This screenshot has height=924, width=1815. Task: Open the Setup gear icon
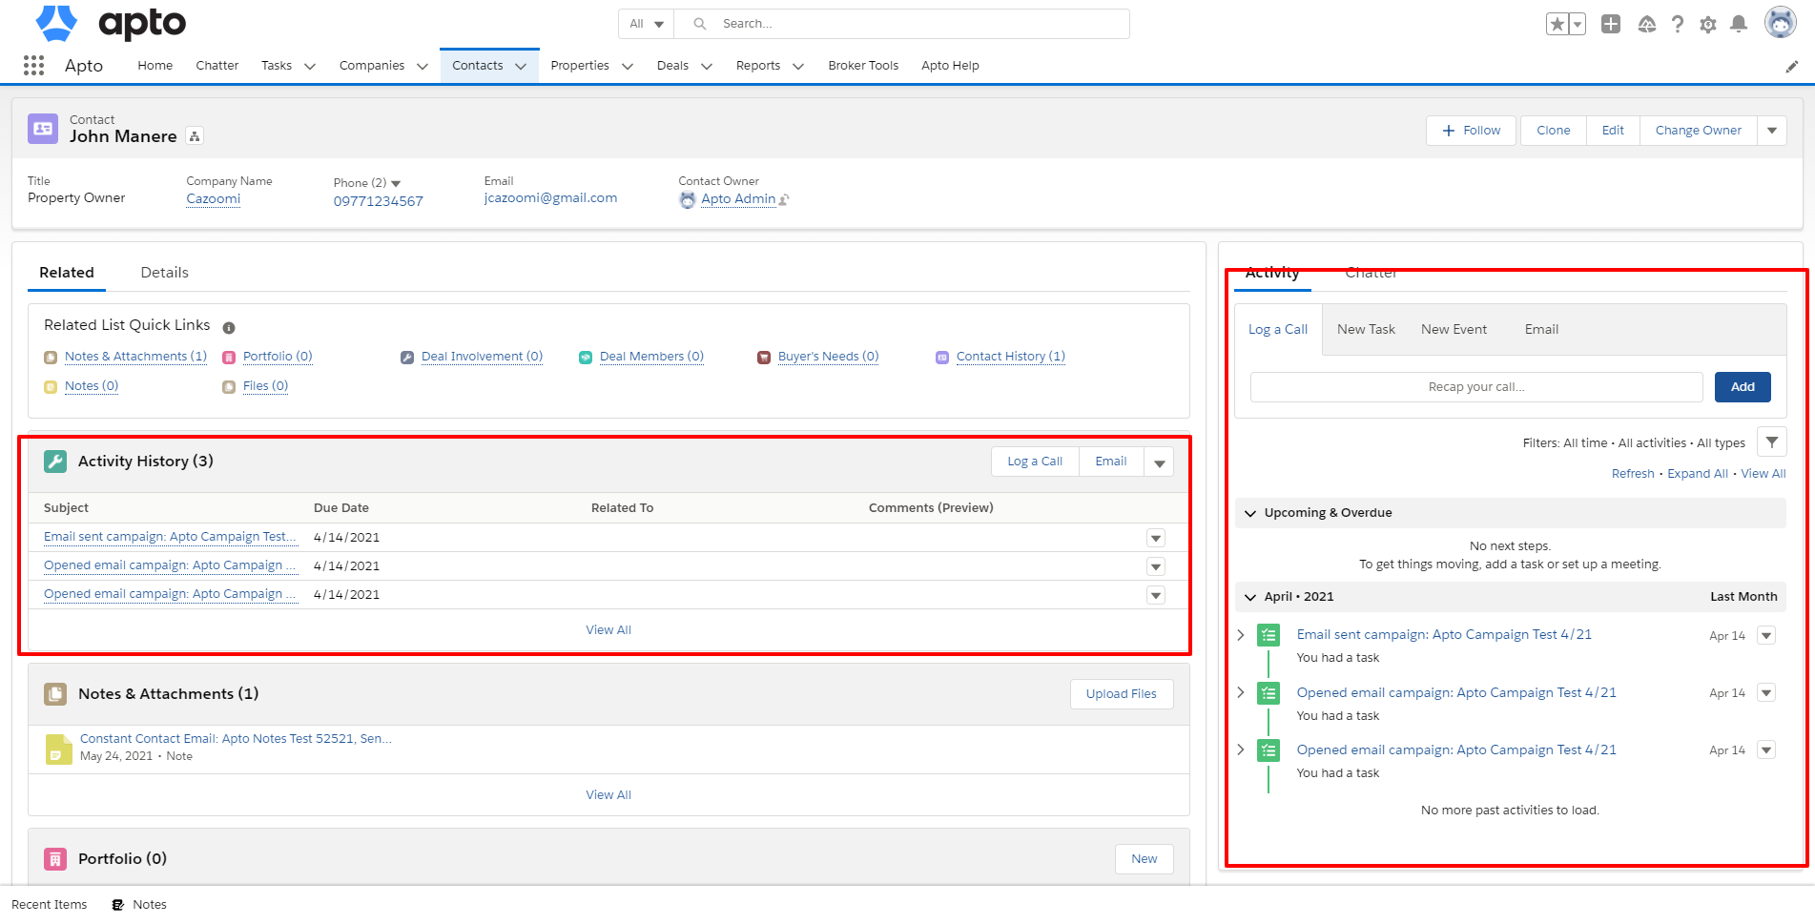click(x=1708, y=25)
